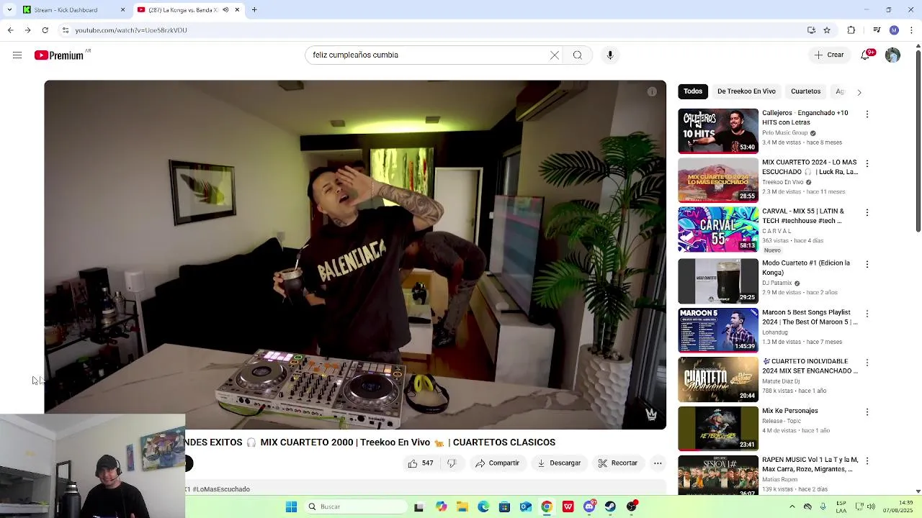Reload the page in Chrome
The height and width of the screenshot is (518, 922).
(45, 30)
